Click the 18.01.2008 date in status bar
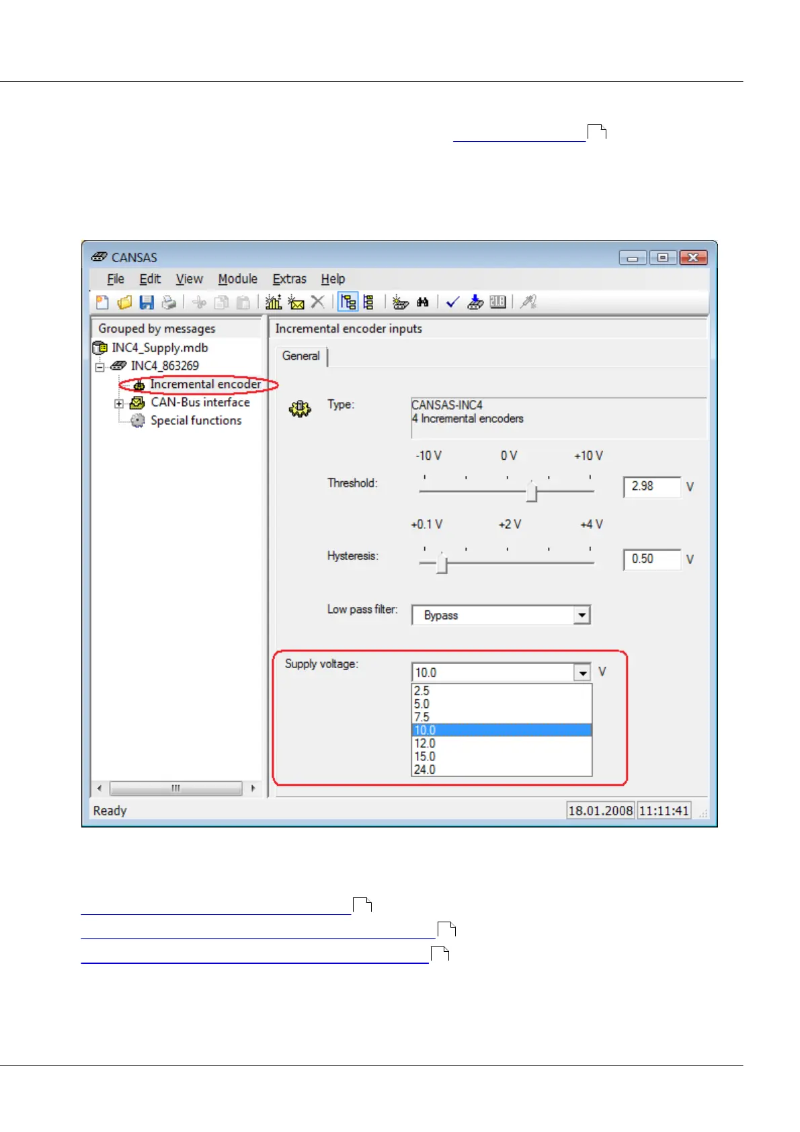This screenshot has width=800, height=1132. tap(601, 811)
